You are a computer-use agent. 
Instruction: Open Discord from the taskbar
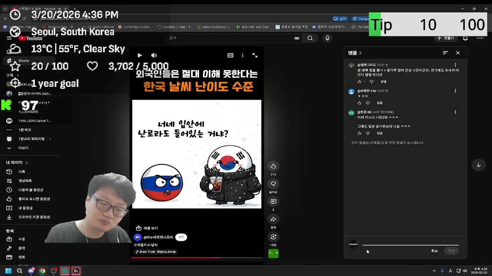tap(32, 271)
